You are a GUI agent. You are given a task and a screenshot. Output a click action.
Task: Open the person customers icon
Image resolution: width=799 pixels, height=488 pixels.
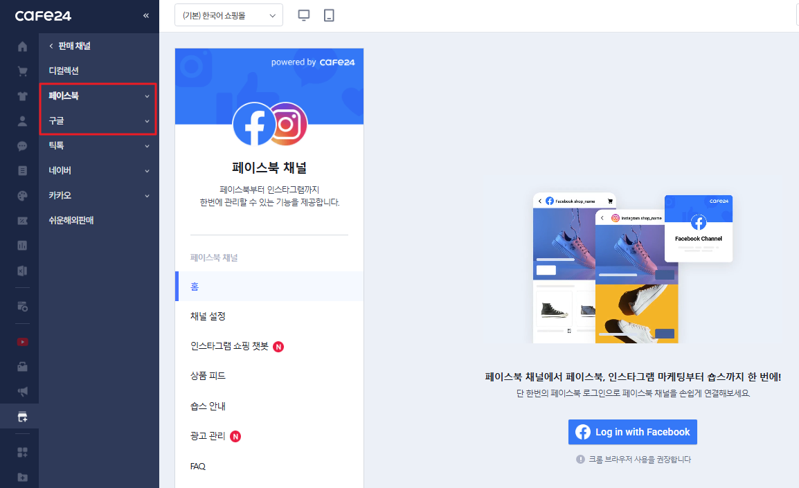click(x=22, y=120)
